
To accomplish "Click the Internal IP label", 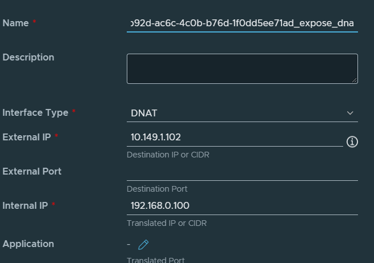I will [26, 205].
